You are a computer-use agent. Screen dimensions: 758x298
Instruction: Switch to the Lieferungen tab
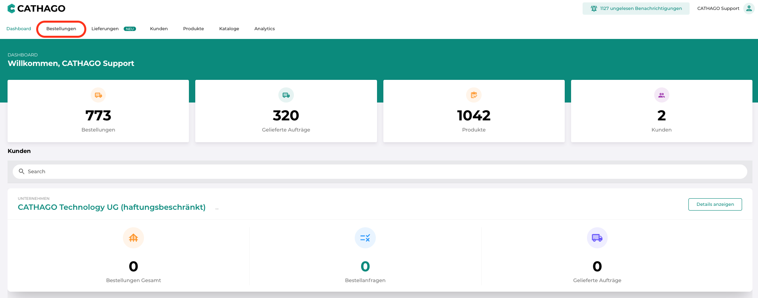click(105, 29)
